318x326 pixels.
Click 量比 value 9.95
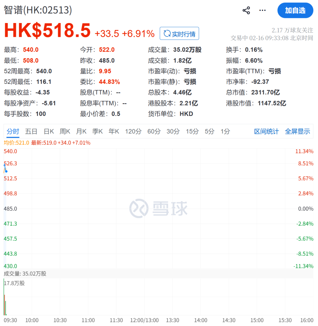coord(105,71)
